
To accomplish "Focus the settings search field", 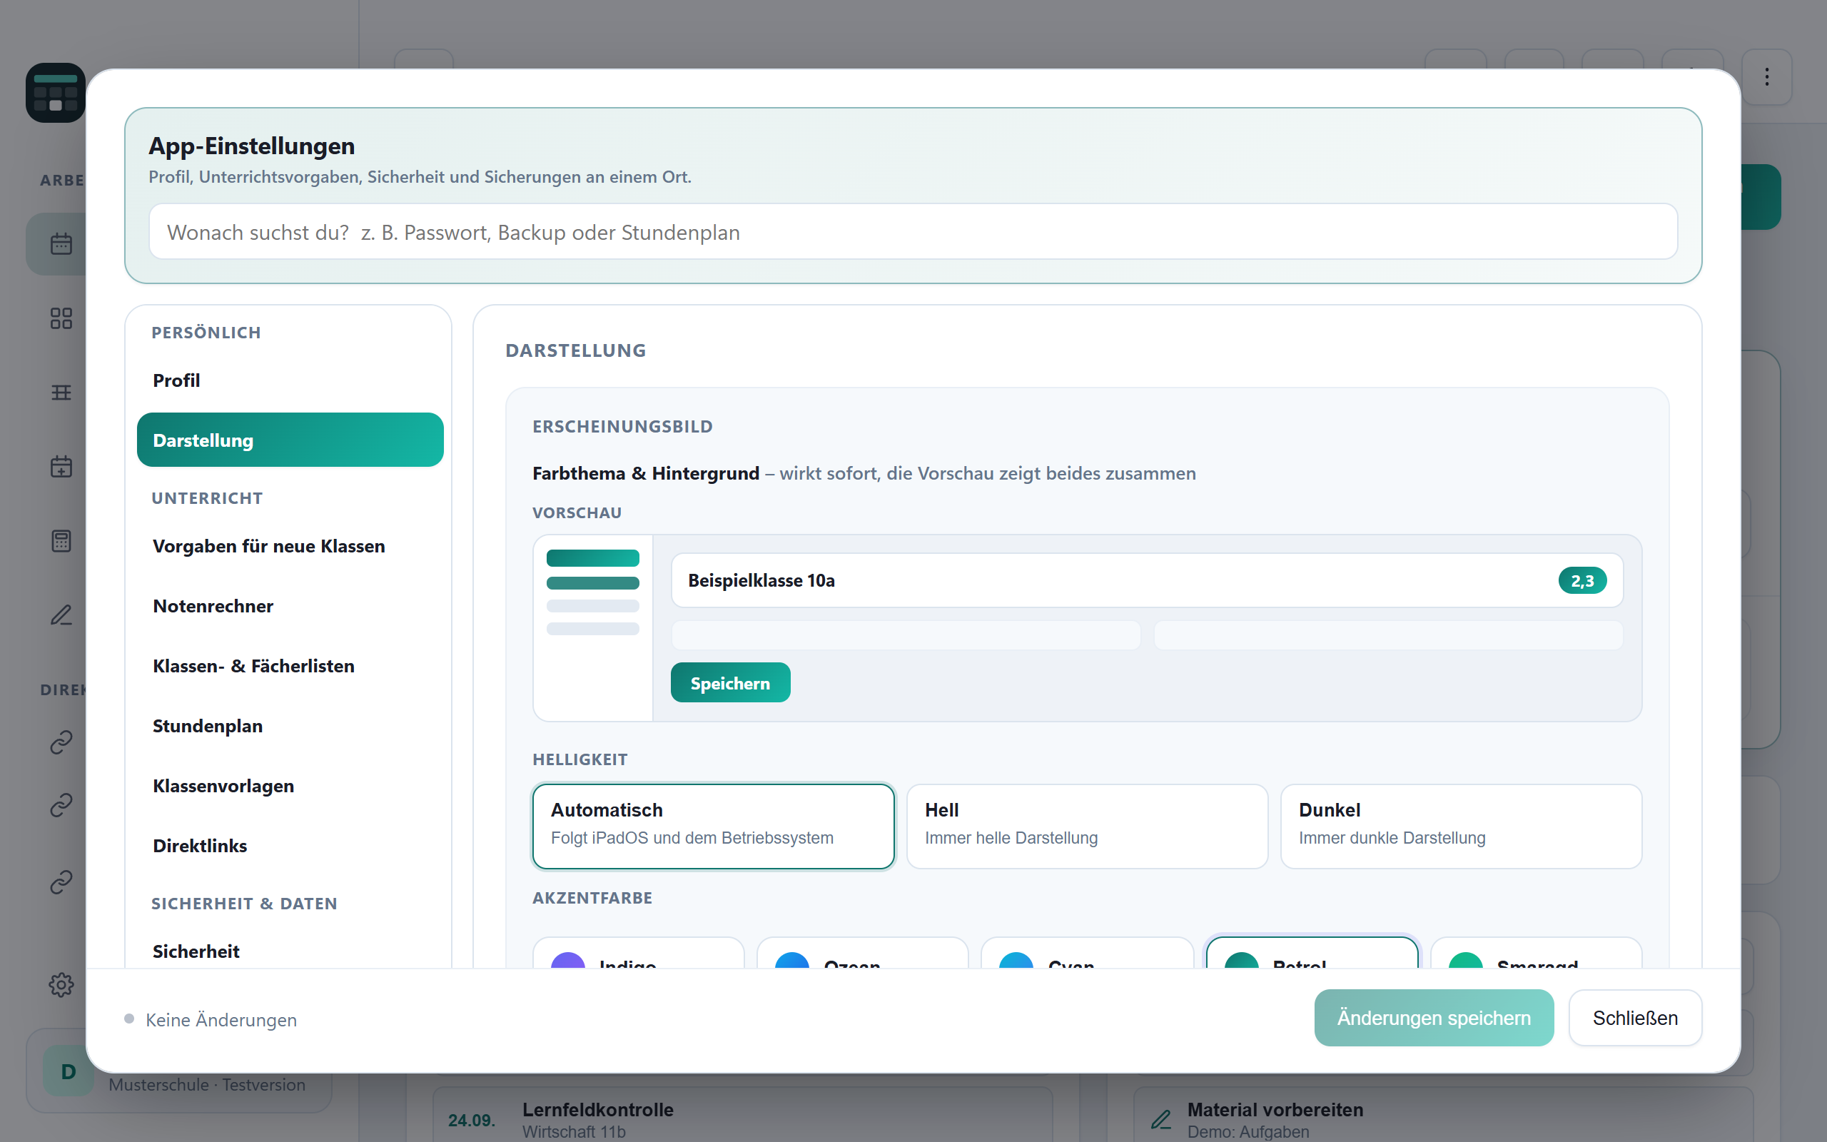I will [x=913, y=232].
